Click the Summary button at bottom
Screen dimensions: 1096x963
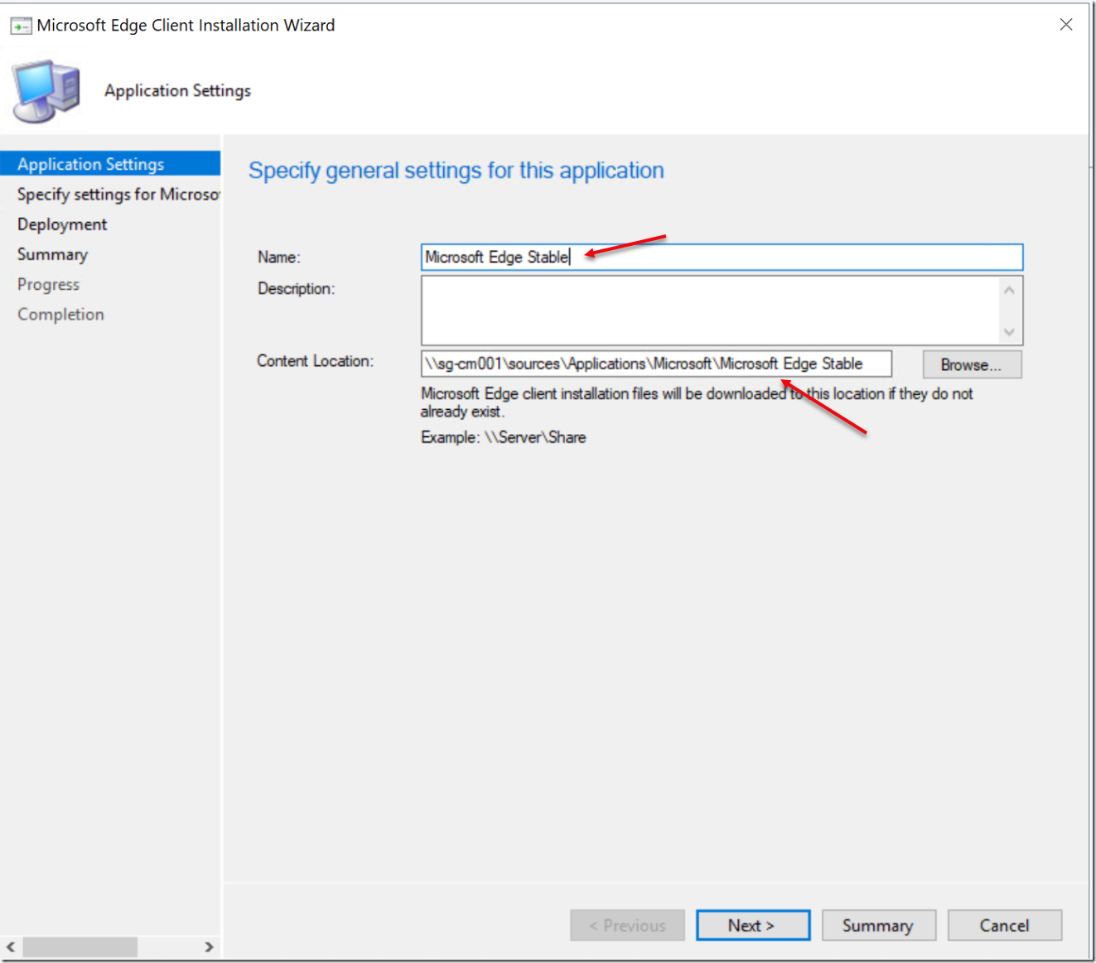pyautogui.click(x=878, y=925)
